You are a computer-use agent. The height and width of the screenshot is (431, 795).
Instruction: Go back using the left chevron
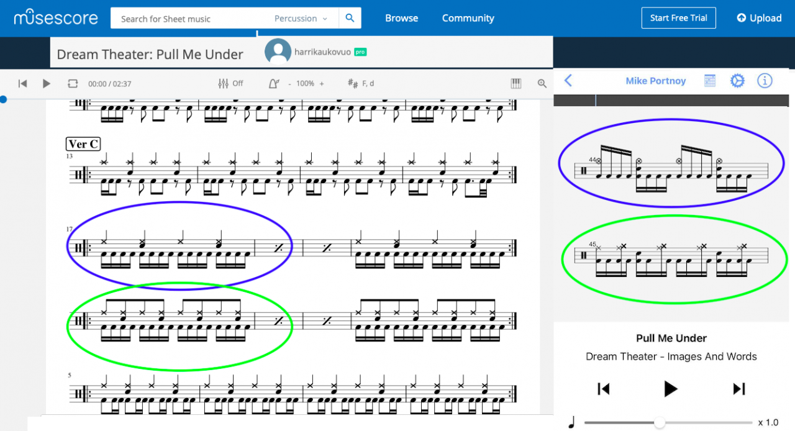(568, 80)
